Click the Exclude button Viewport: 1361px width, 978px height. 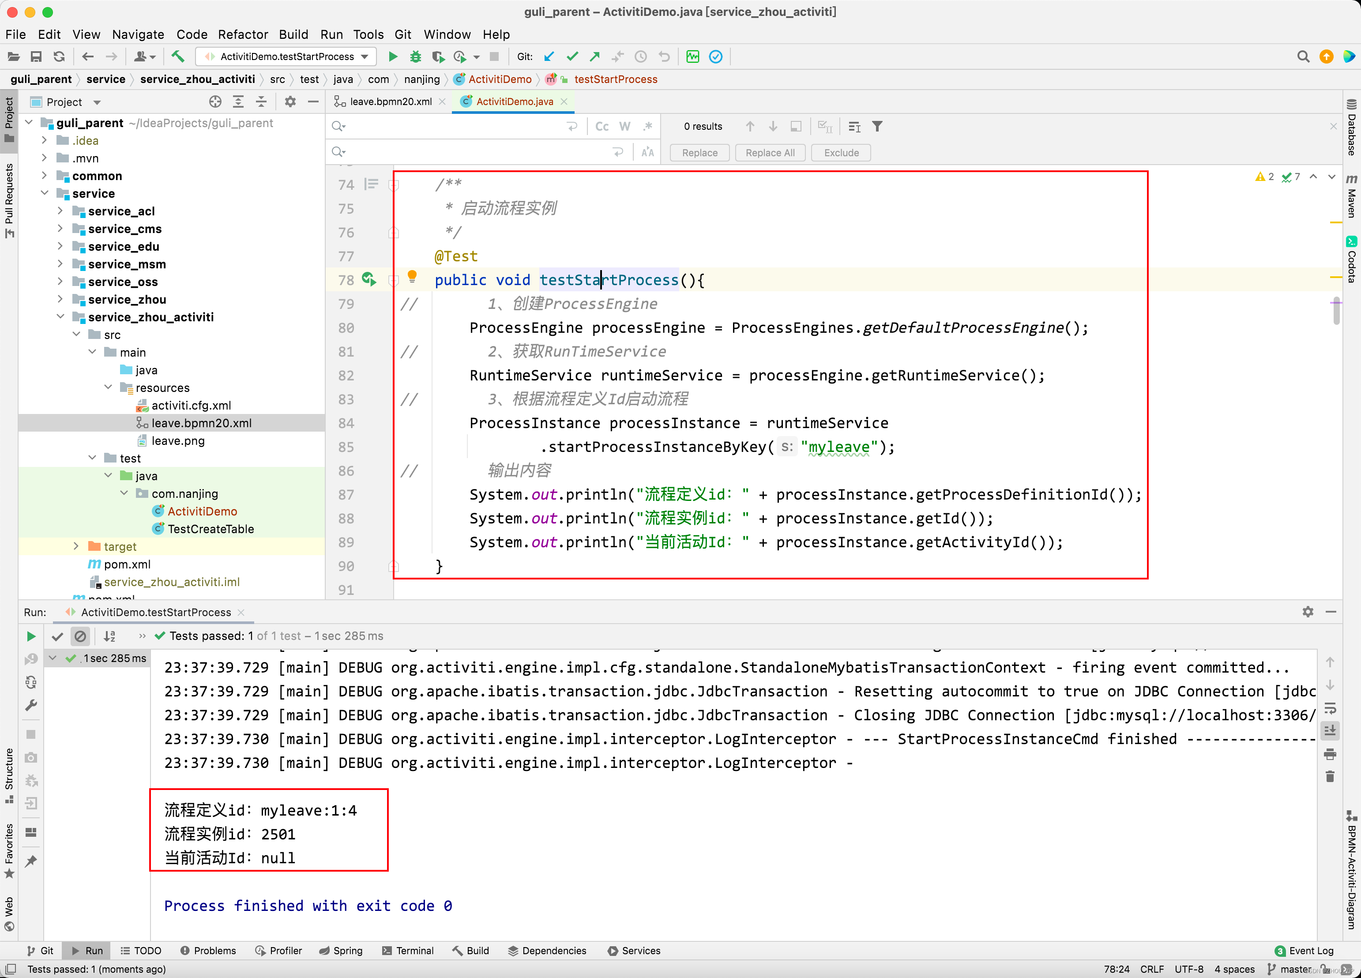(x=841, y=152)
